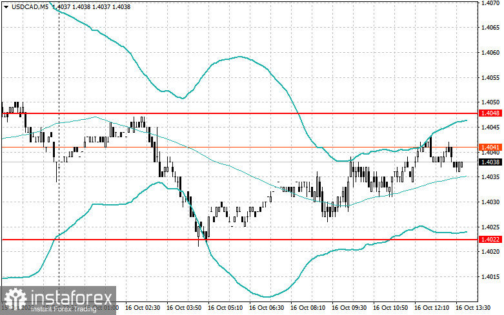504x315 pixels.
Task: Click the 1.4070 price axis value
Action: (x=490, y=3)
